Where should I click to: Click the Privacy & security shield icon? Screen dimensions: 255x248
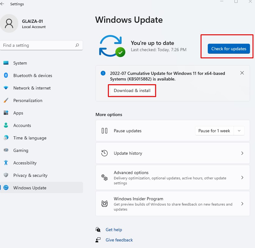[x=6, y=175]
